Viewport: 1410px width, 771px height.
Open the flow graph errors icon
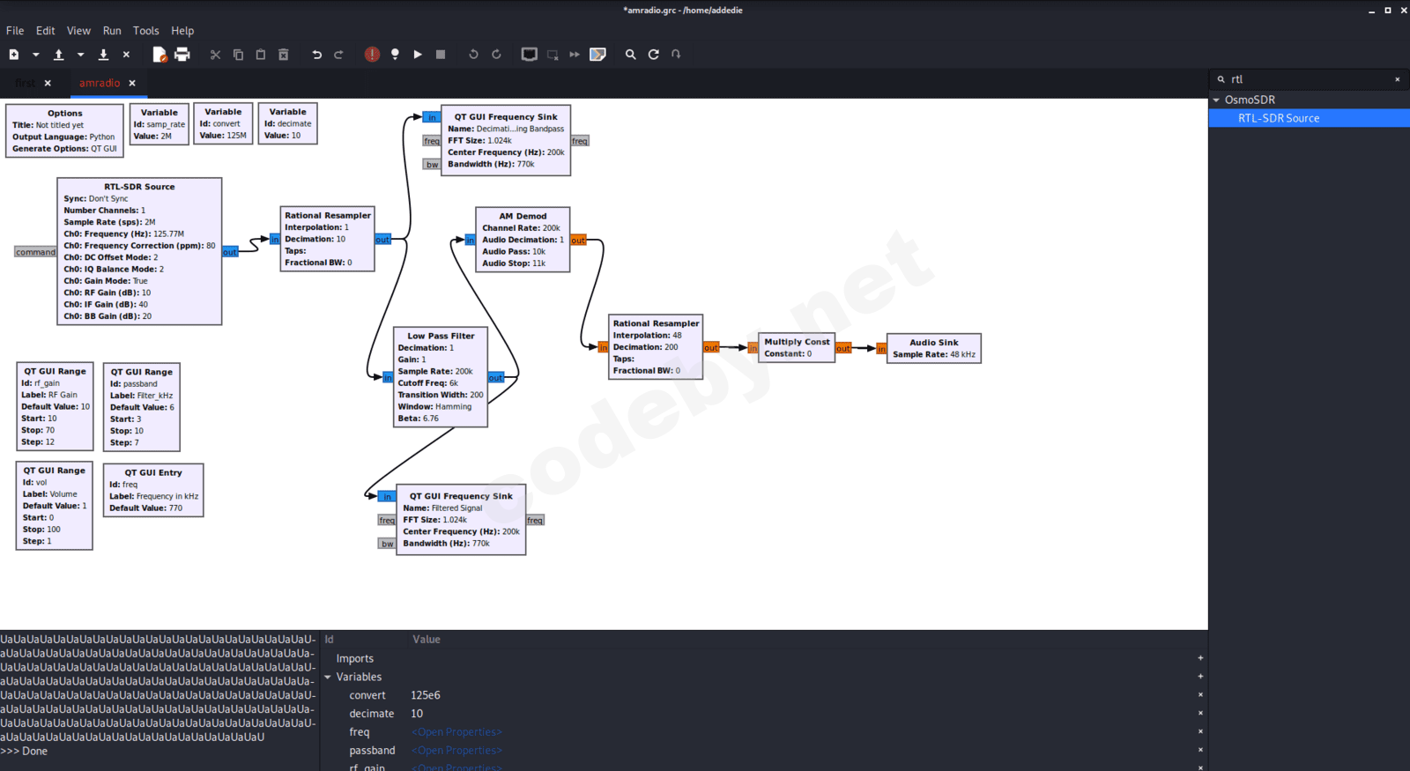click(x=372, y=55)
